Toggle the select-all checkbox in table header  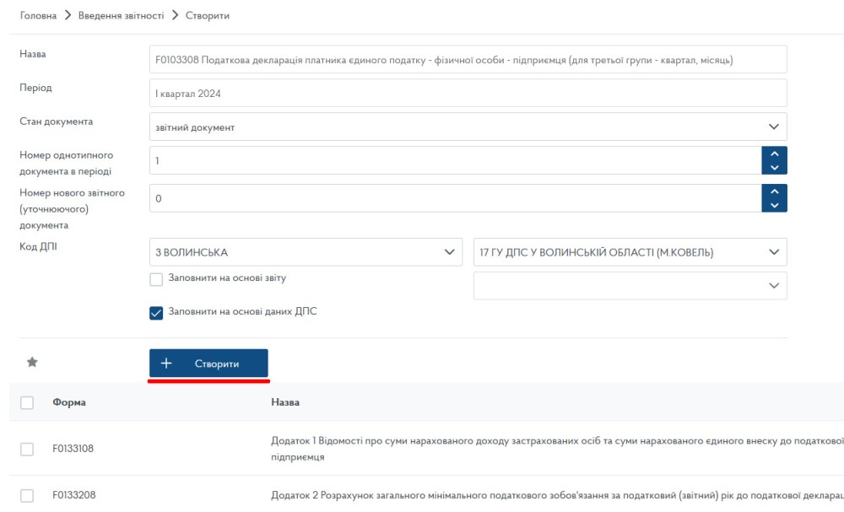tap(27, 403)
